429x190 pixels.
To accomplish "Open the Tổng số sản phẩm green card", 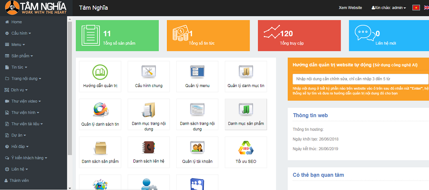I will 117,36.
